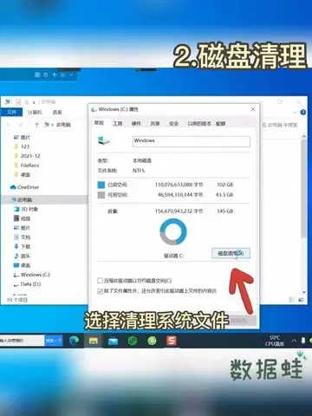Image resolution: width=312 pixels, height=416 pixels.
Task: Open Microsoft Edge from the taskbar
Action: point(74,341)
